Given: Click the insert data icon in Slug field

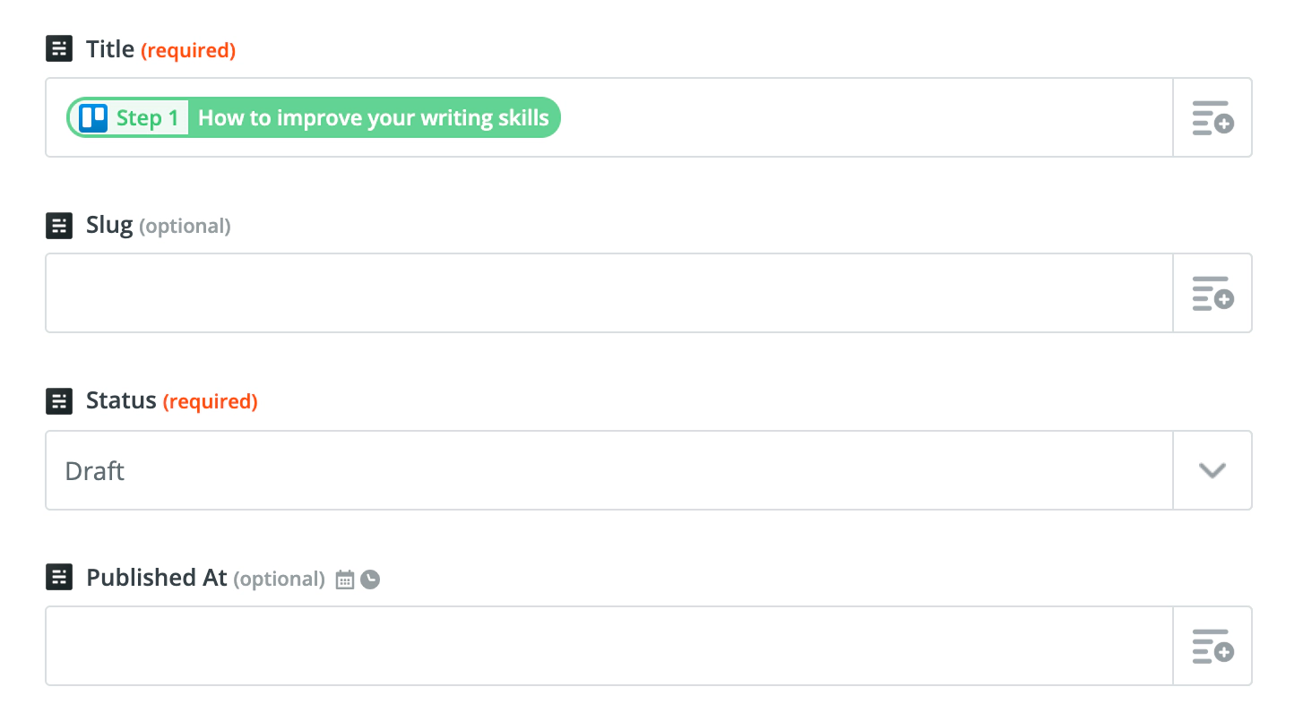Looking at the screenshot, I should click(1212, 294).
